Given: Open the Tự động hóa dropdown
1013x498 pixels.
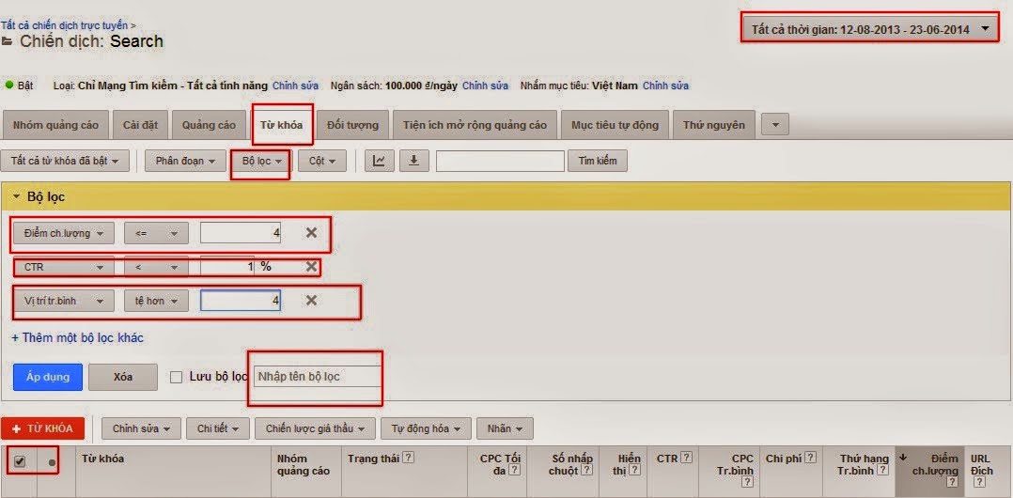Looking at the screenshot, I should click(426, 428).
